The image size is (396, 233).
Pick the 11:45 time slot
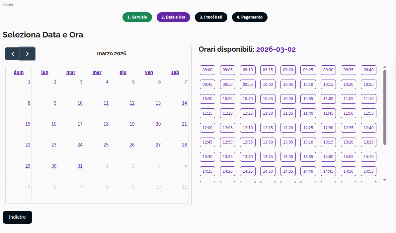coord(328,113)
